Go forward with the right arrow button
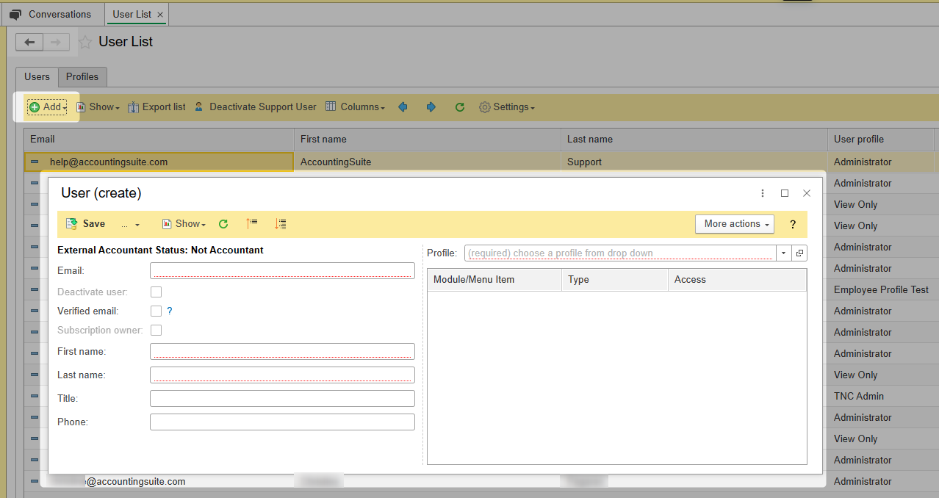The height and width of the screenshot is (498, 939). tap(57, 43)
